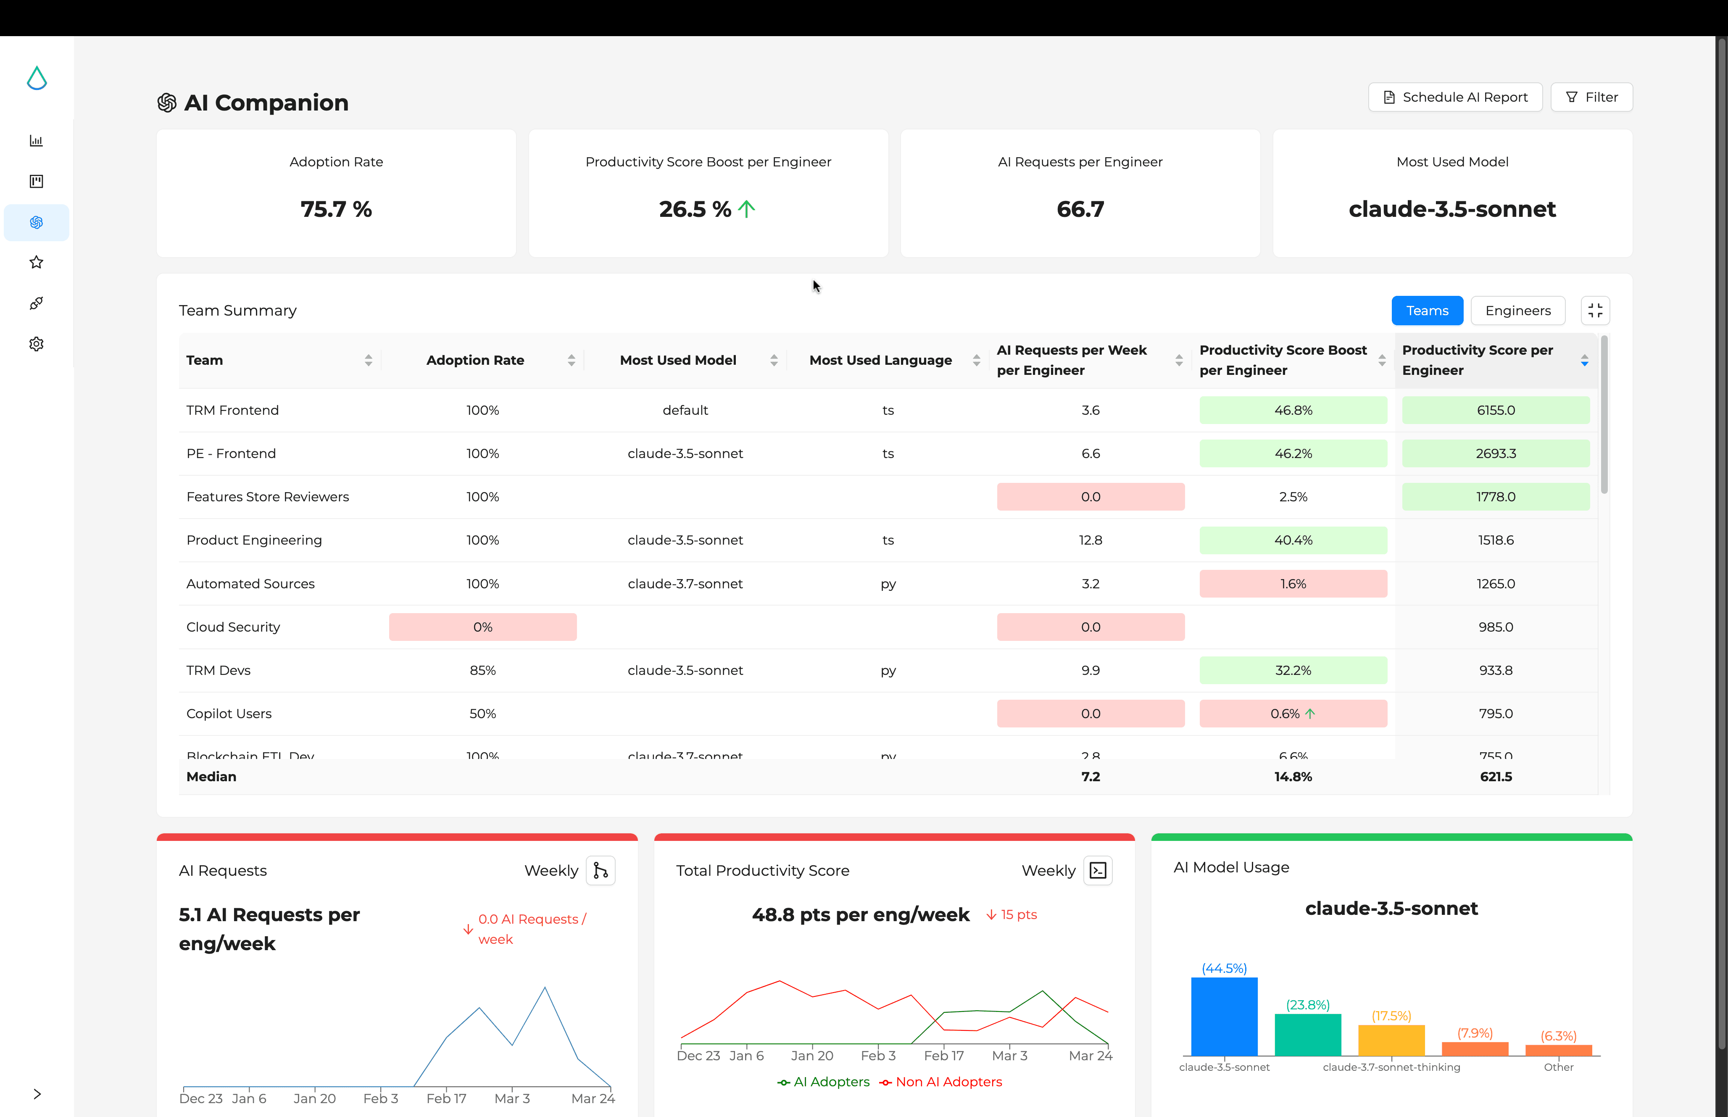Click the green up arrow beside 26.5 %
The image size is (1728, 1117).
(746, 209)
